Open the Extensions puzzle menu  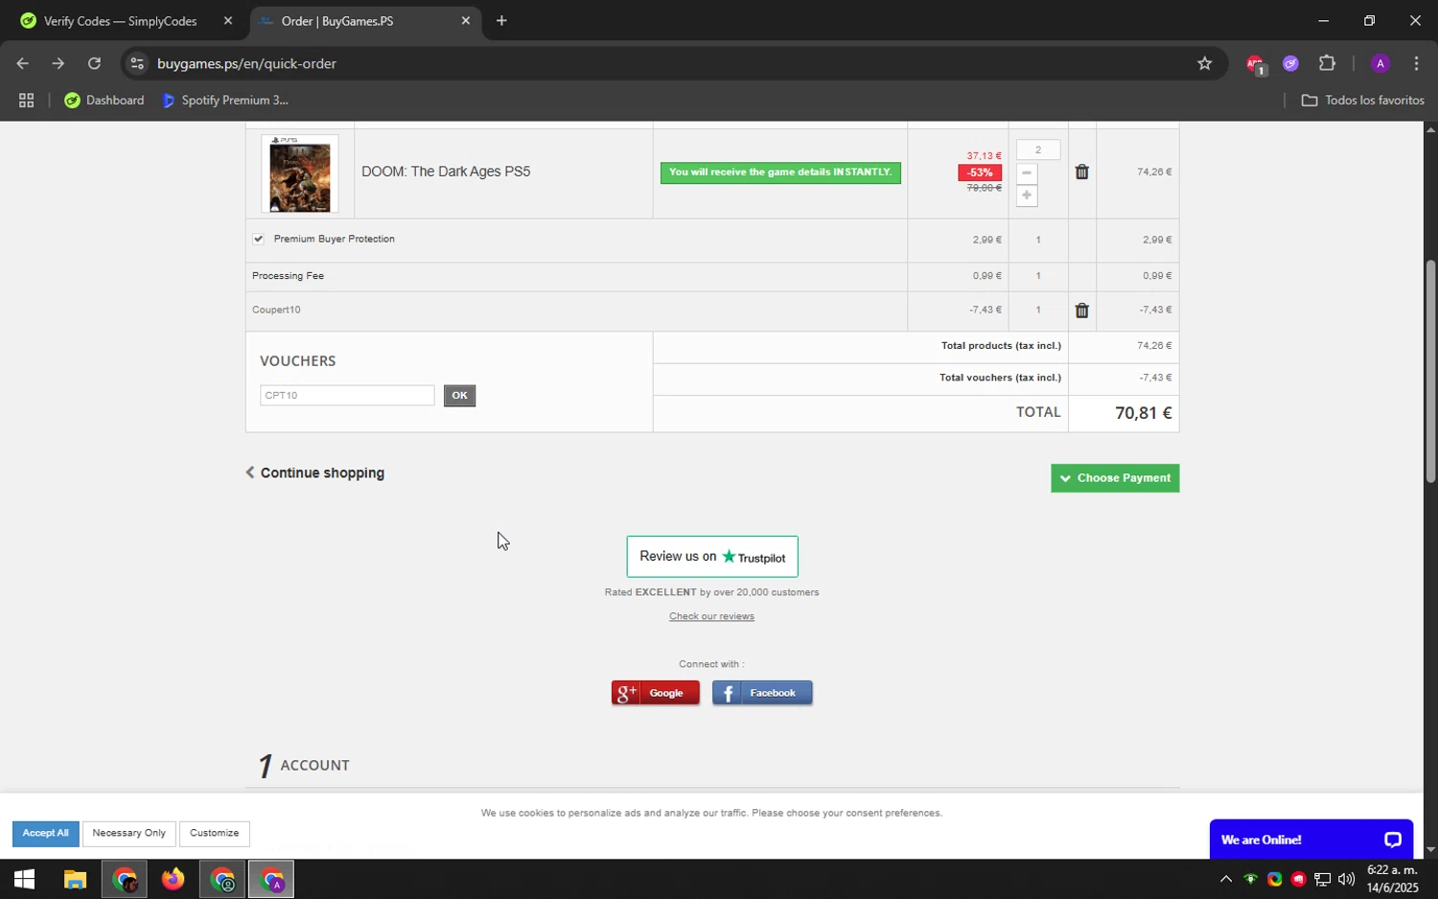click(1327, 63)
